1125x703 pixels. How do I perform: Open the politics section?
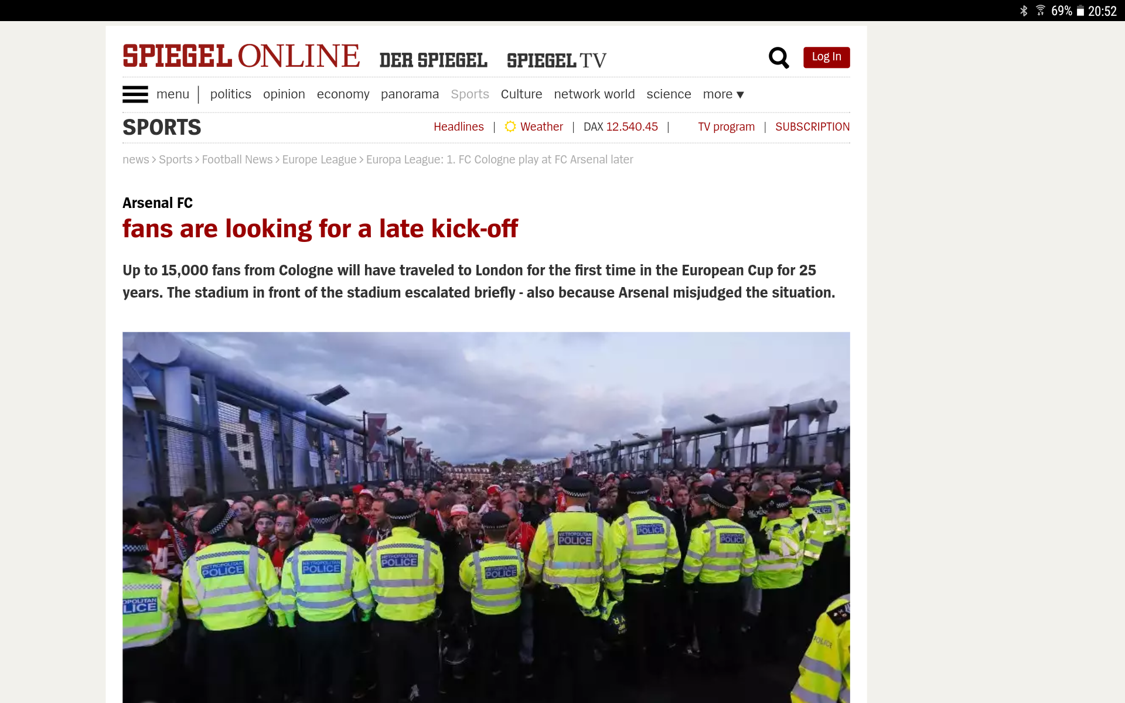[230, 94]
